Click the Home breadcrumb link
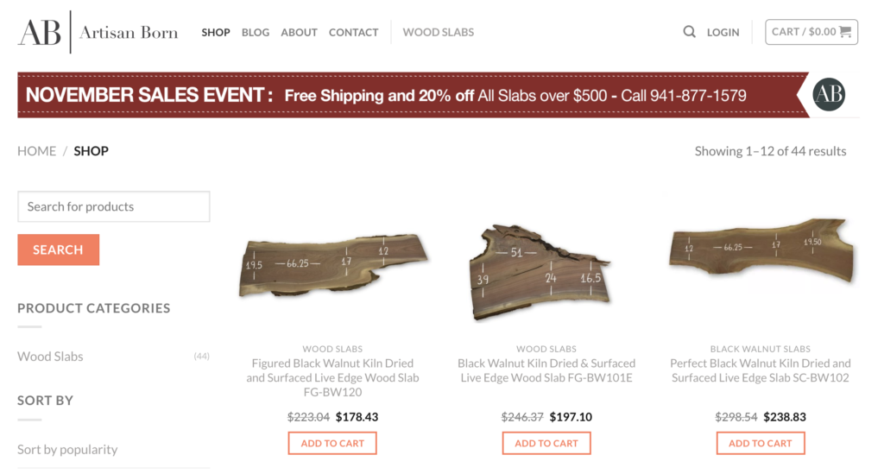The image size is (884, 474). click(x=36, y=151)
